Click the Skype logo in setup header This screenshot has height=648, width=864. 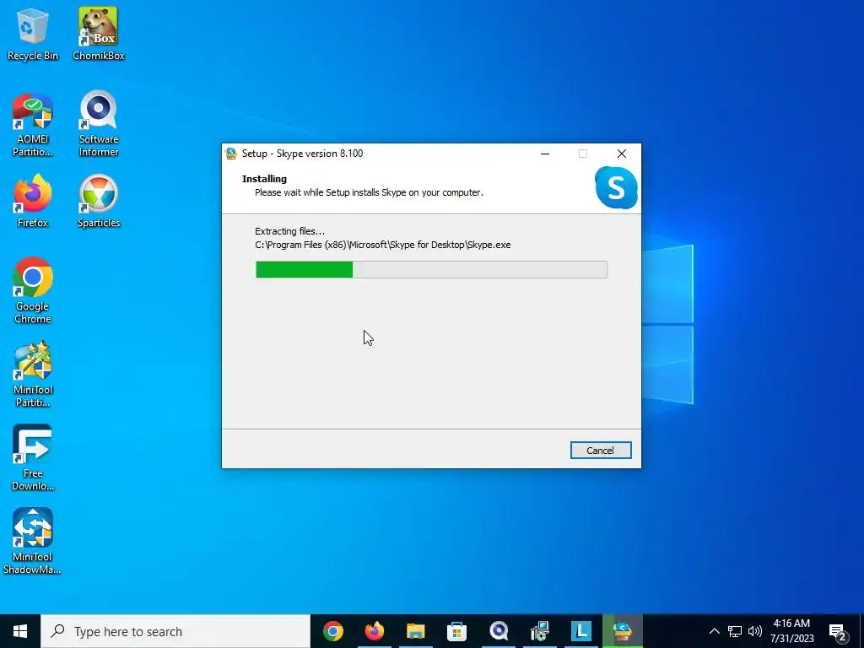[616, 188]
